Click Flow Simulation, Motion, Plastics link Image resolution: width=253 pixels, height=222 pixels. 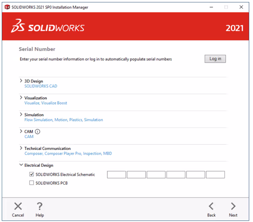pos(64,120)
